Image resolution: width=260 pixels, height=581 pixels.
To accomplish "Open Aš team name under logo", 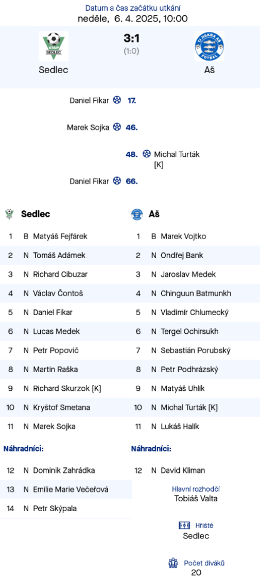I will 209,69.
